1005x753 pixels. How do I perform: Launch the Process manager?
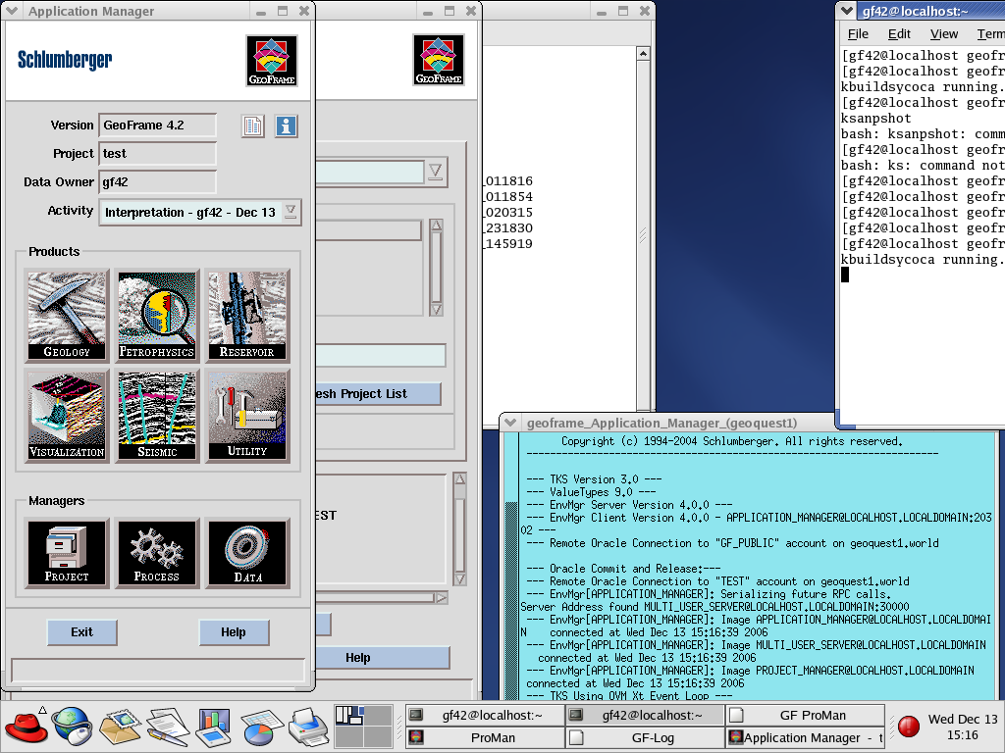tap(157, 553)
